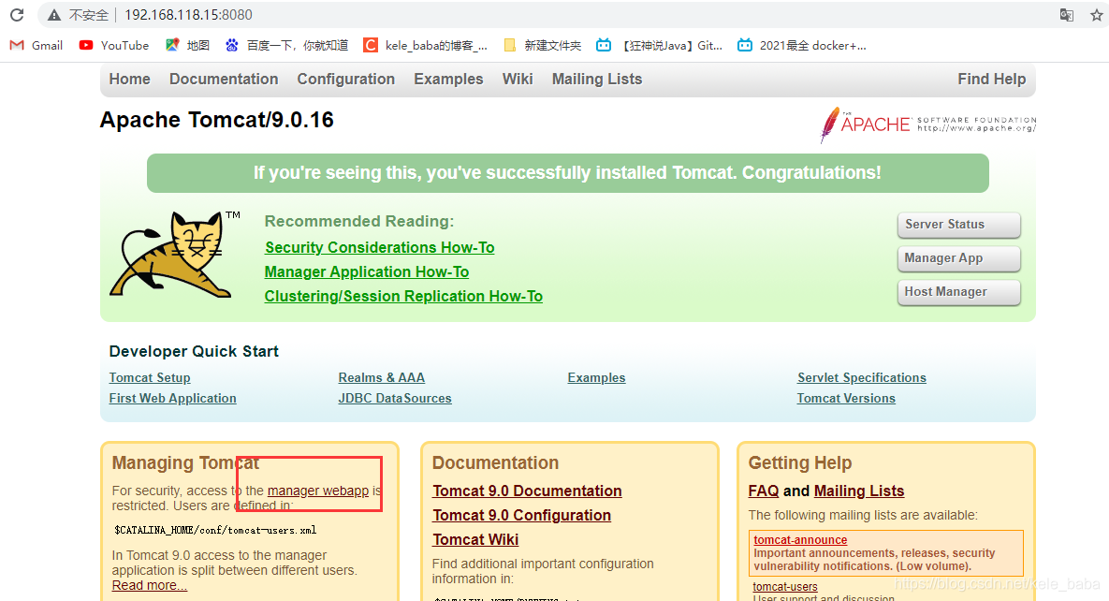The image size is (1109, 601).
Task: Open Servlet Specifications link
Action: pyautogui.click(x=861, y=378)
